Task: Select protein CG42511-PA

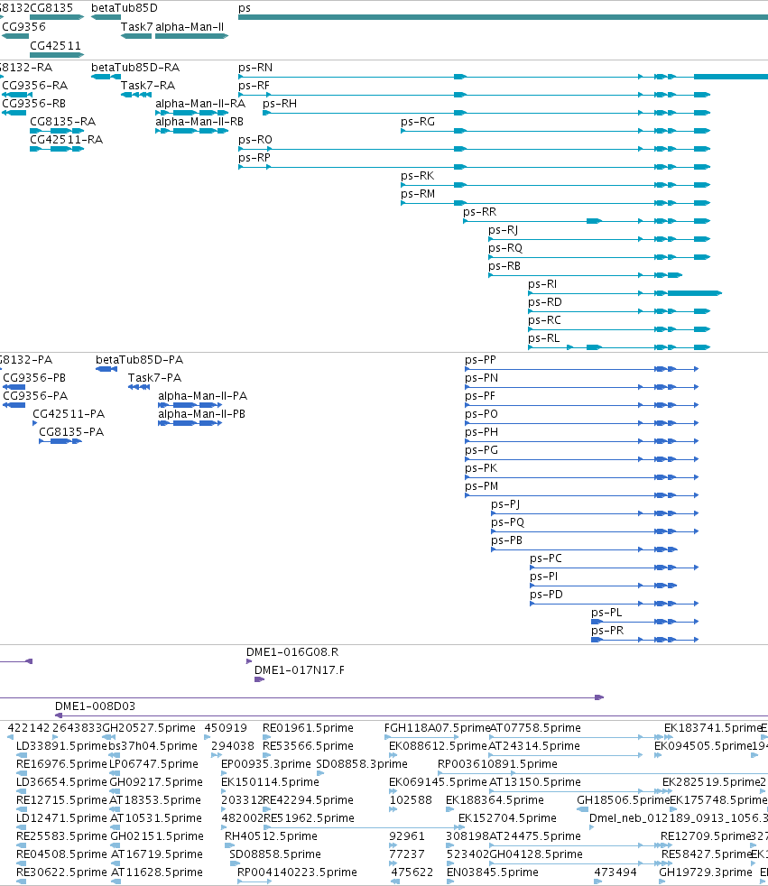Action: click(x=69, y=414)
